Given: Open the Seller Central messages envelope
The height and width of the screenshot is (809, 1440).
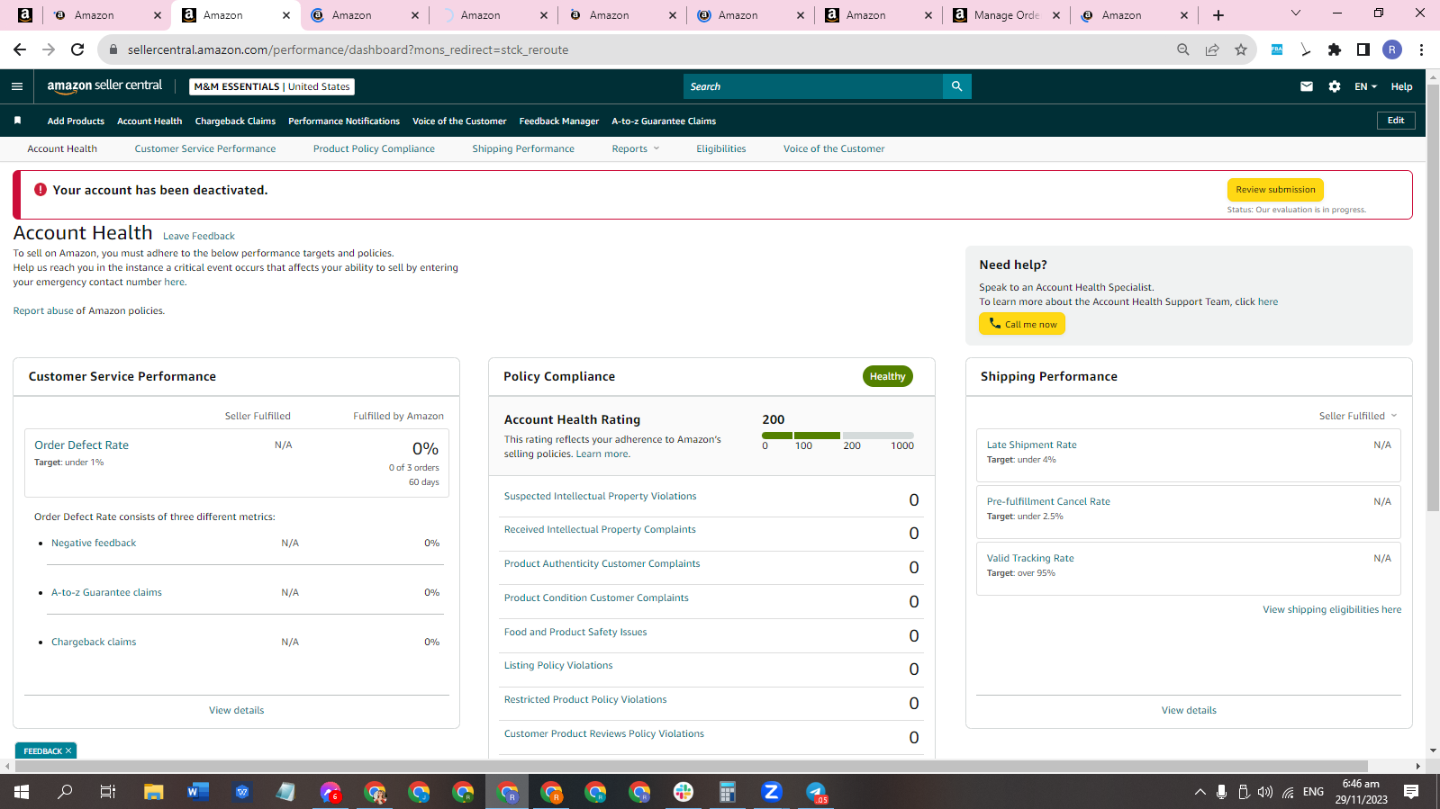Looking at the screenshot, I should tap(1306, 86).
